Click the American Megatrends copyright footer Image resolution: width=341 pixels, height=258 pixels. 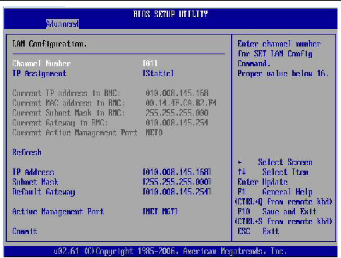(x=170, y=251)
